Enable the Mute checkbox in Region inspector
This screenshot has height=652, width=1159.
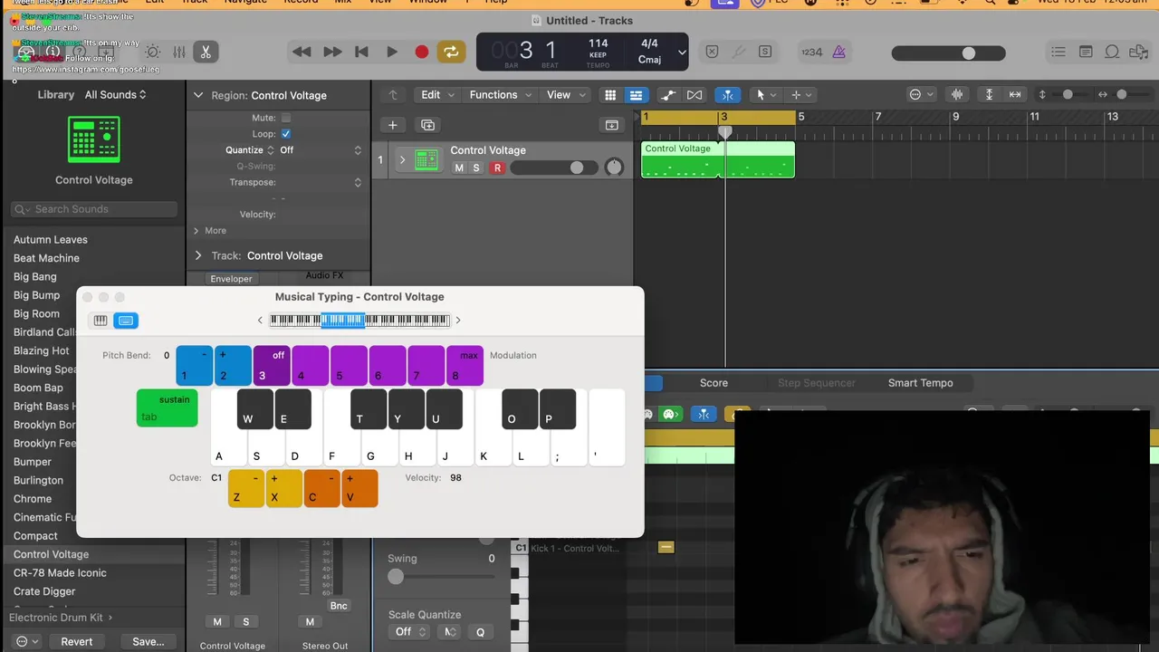(x=286, y=118)
